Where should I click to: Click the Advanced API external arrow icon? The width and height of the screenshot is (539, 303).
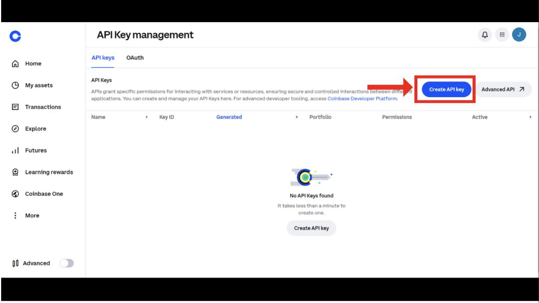[522, 89]
